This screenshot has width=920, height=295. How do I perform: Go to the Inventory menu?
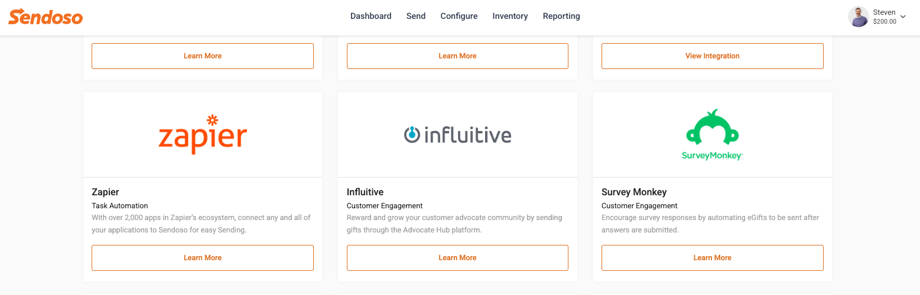510,16
